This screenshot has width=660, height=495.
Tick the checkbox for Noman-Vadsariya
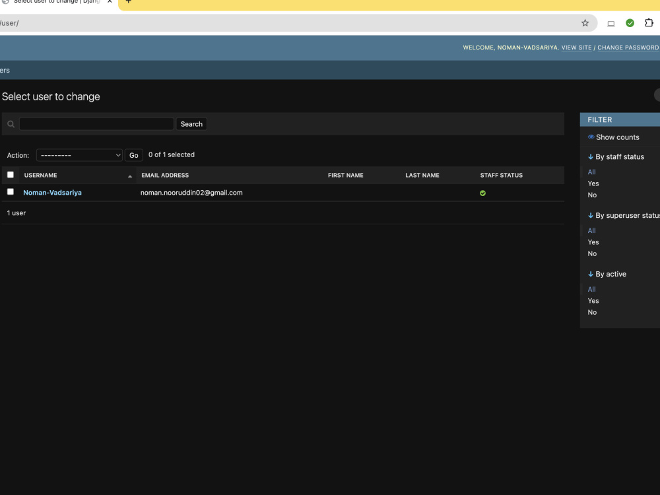point(11,192)
